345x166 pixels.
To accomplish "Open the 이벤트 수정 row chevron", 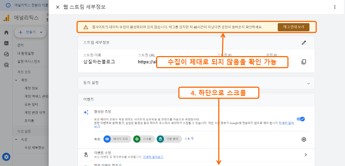I will tap(306, 155).
